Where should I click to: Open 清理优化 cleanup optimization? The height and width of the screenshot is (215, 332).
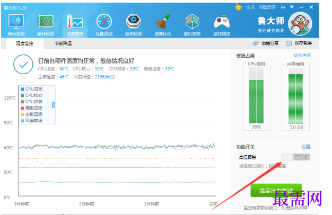(x=163, y=25)
